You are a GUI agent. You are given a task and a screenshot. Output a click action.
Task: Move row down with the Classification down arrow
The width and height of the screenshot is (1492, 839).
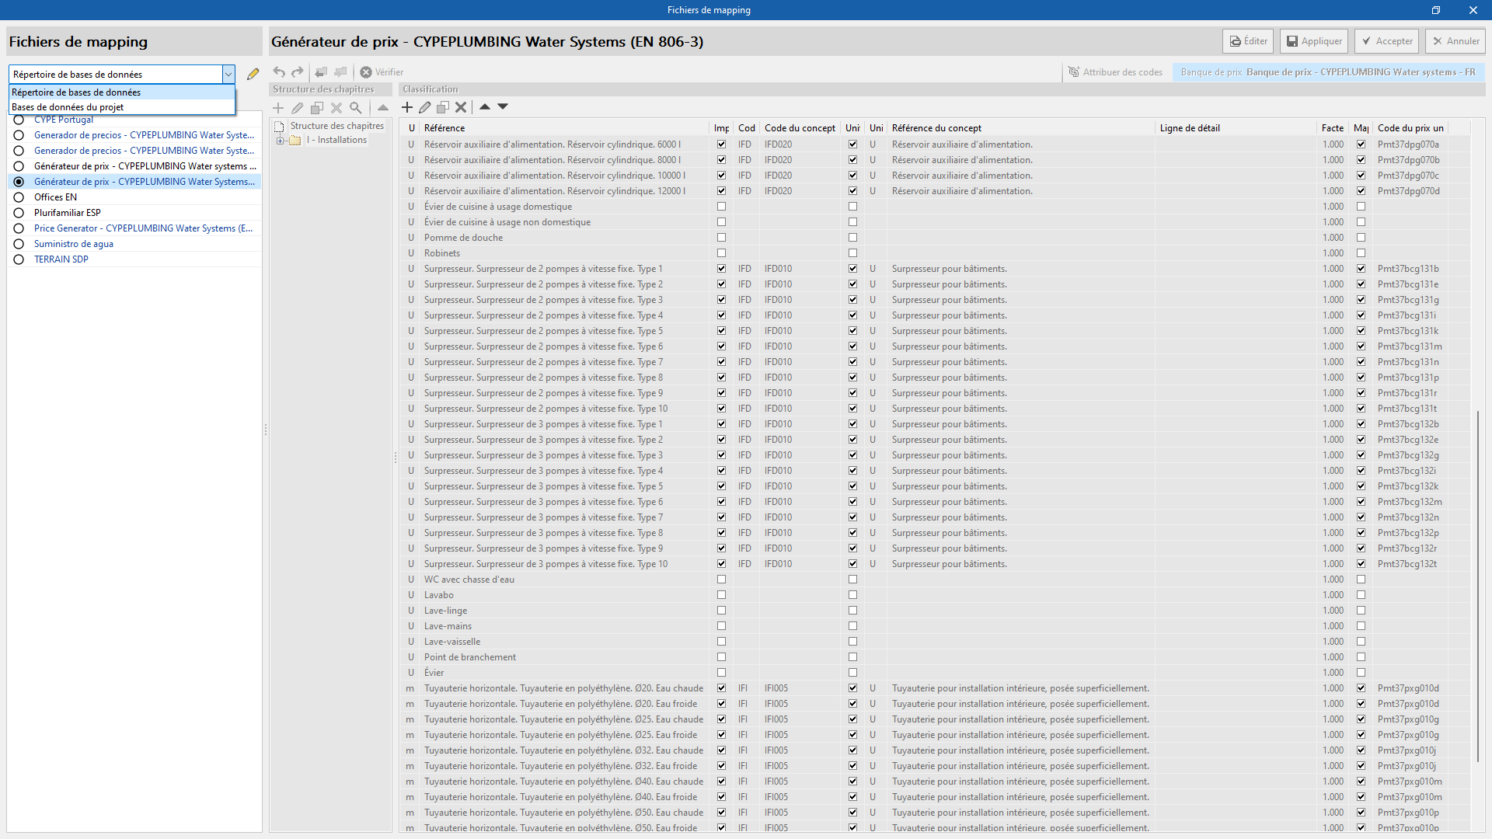pyautogui.click(x=503, y=106)
